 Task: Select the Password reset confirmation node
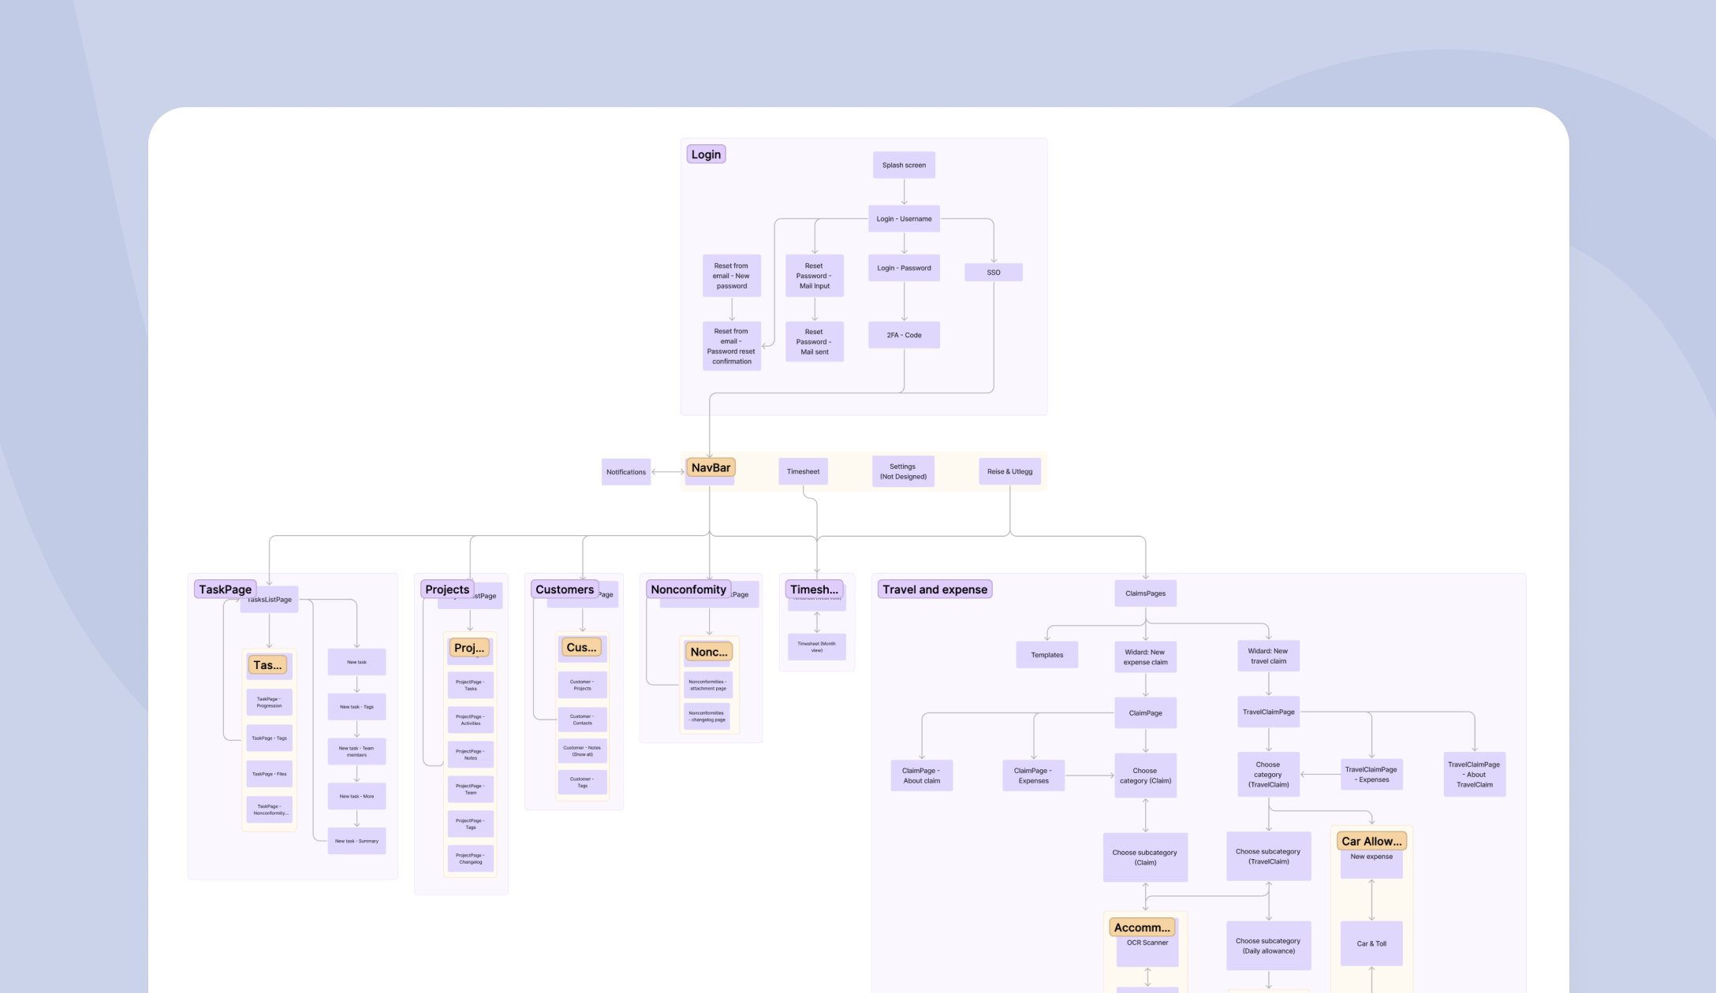tap(732, 346)
